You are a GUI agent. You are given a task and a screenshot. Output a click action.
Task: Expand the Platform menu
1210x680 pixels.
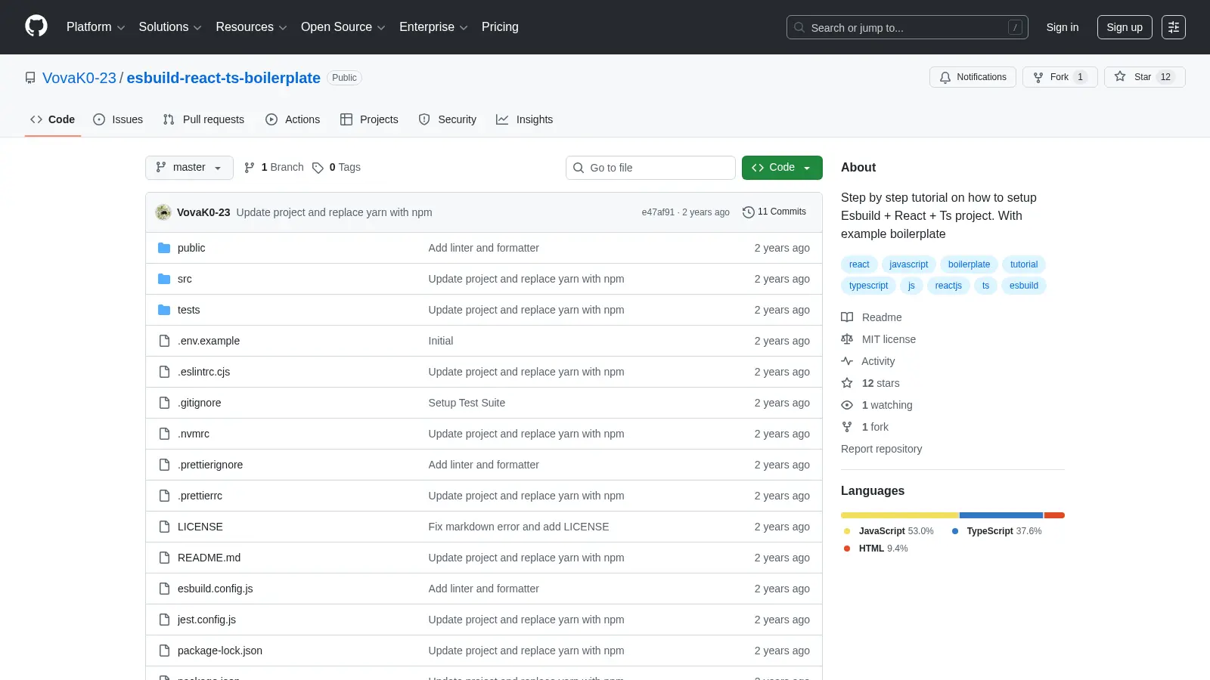(x=95, y=27)
